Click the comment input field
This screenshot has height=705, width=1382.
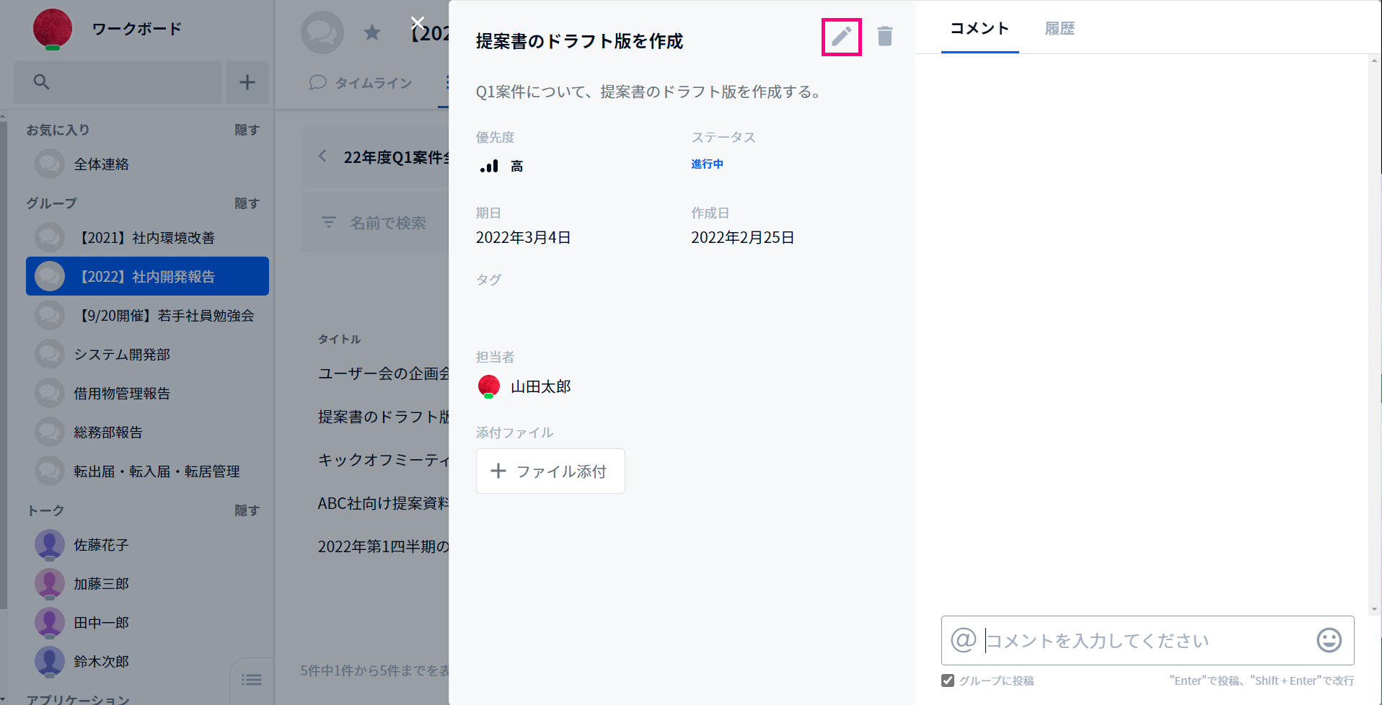(x=1147, y=640)
